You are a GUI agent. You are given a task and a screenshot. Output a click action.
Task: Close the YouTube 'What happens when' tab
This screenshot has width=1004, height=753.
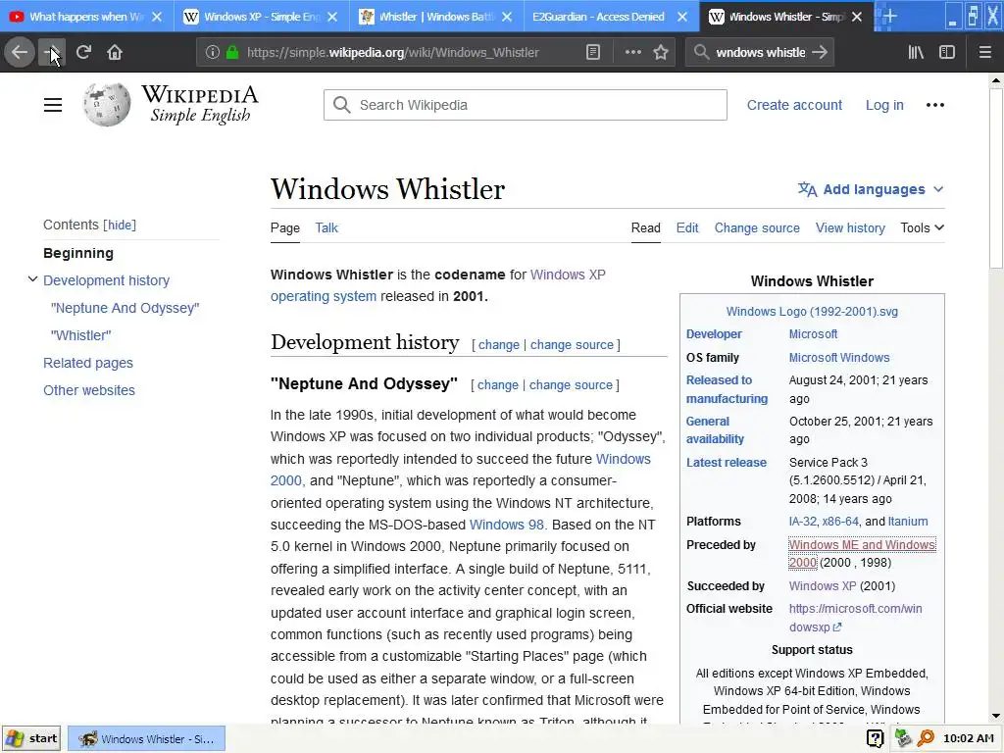(x=157, y=17)
